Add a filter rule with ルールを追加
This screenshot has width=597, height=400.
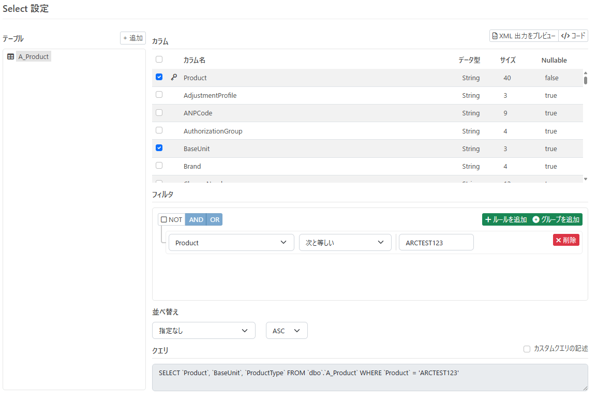[505, 219]
